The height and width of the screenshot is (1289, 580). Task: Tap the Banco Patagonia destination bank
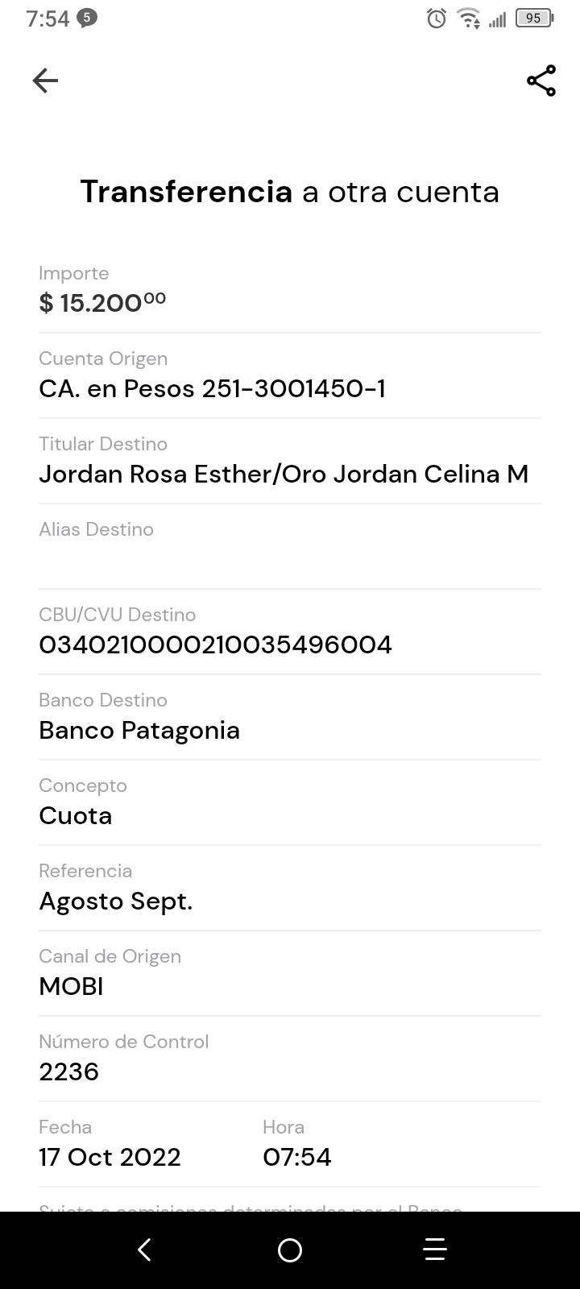[x=139, y=730]
